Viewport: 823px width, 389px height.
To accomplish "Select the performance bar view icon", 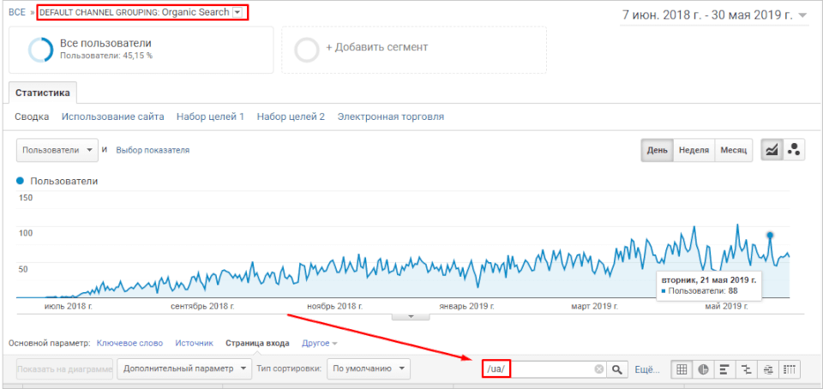I will pos(725,369).
